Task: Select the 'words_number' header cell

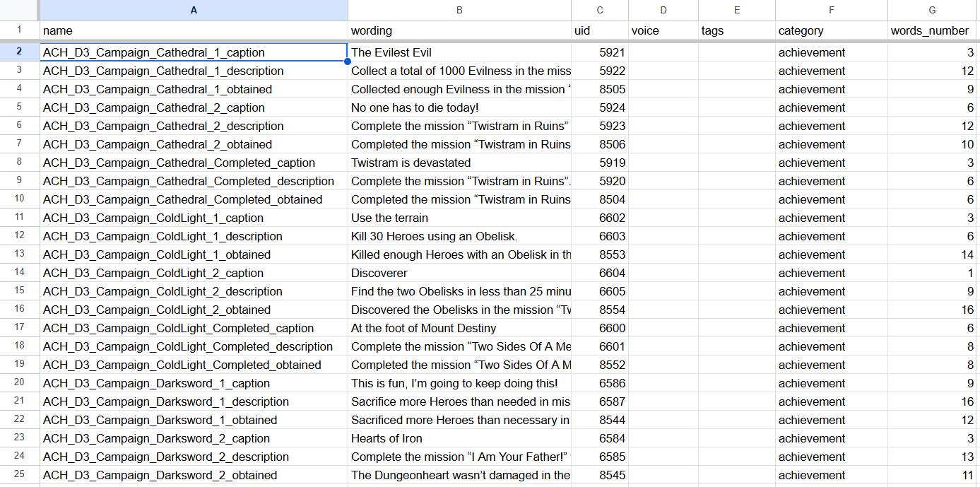Action: coord(933,31)
